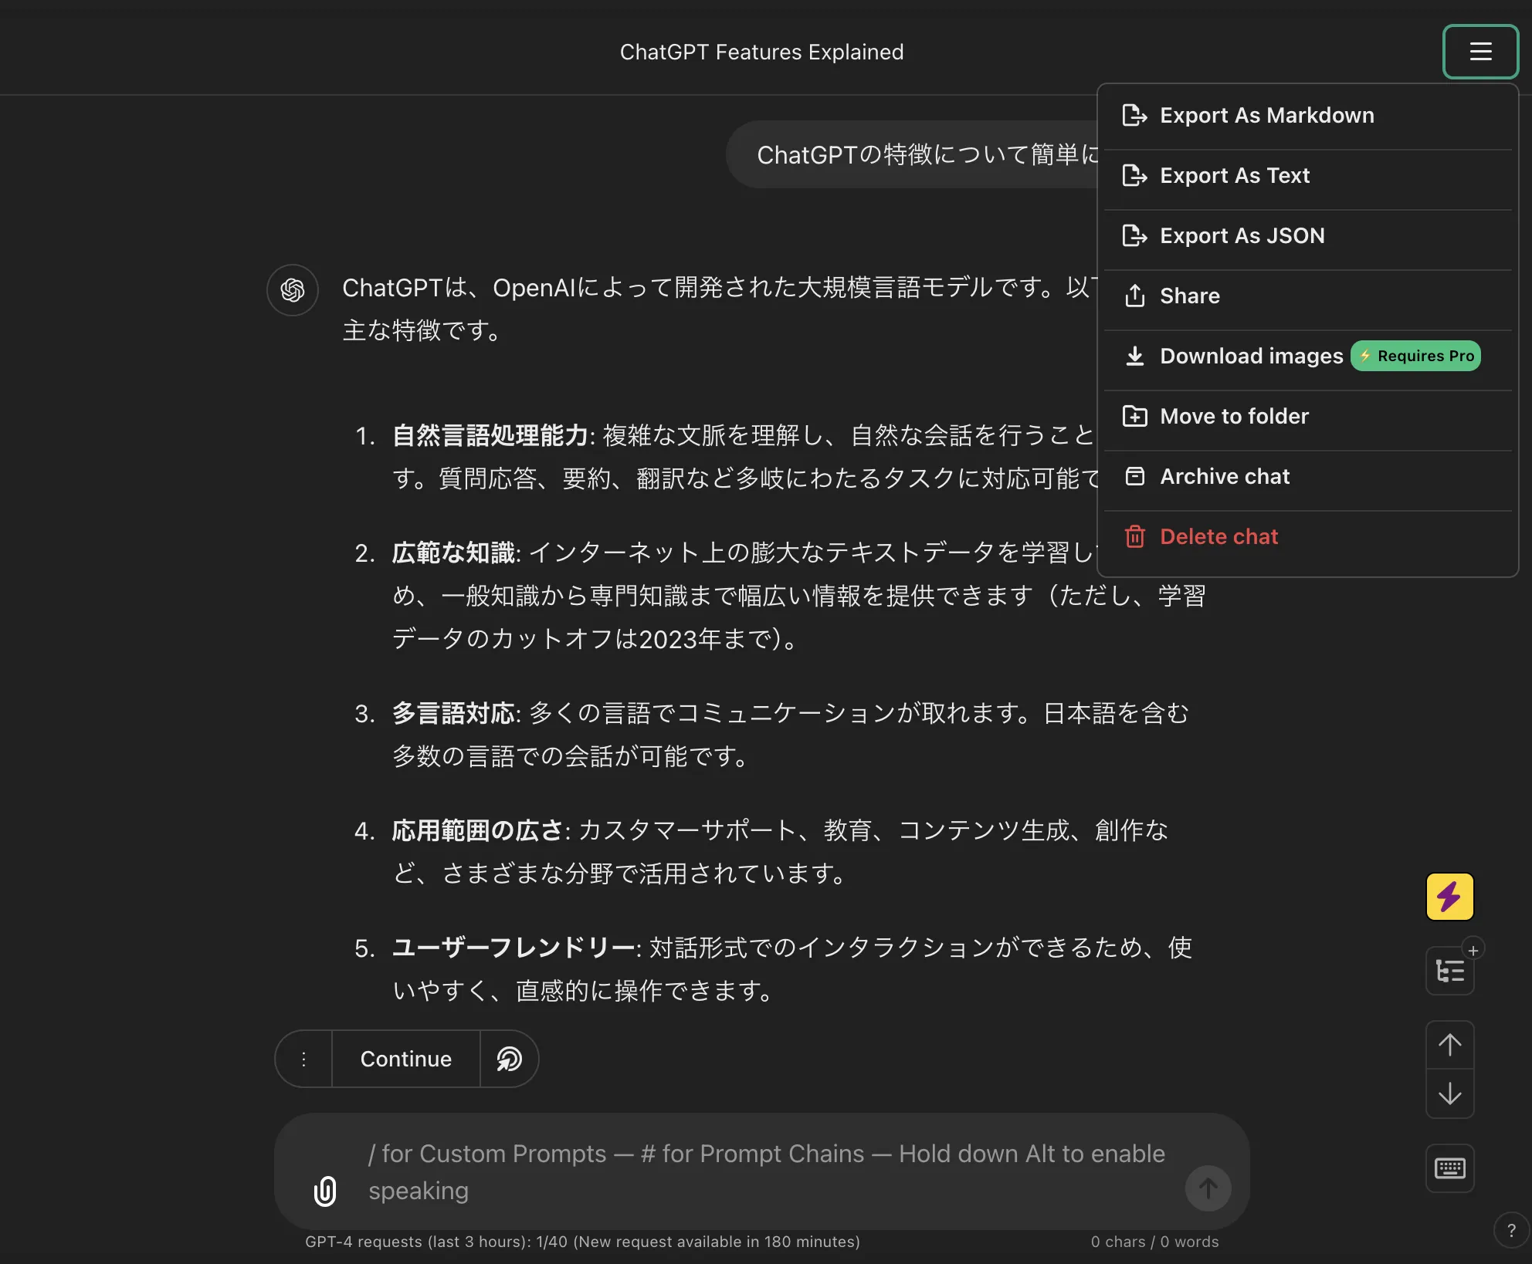The width and height of the screenshot is (1532, 1264).
Task: Click the share upload arrow icon
Action: pos(1134,296)
